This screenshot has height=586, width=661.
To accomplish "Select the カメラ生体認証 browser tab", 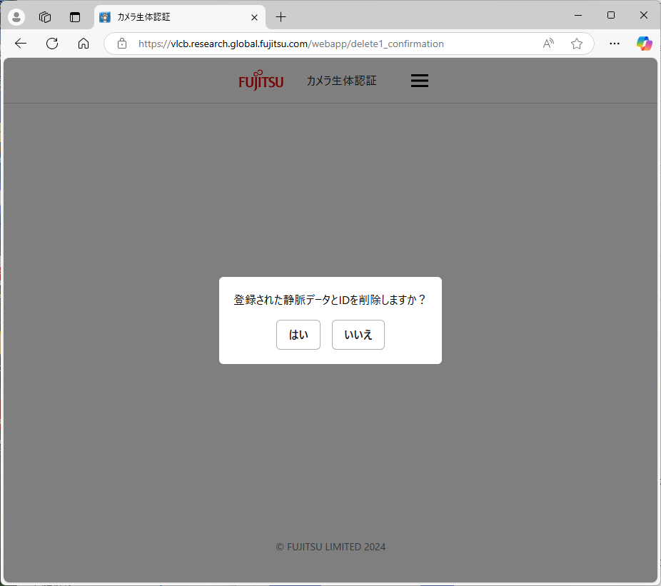I will [x=180, y=17].
